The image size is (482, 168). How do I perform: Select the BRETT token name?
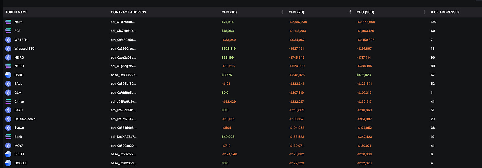[x=19, y=154]
